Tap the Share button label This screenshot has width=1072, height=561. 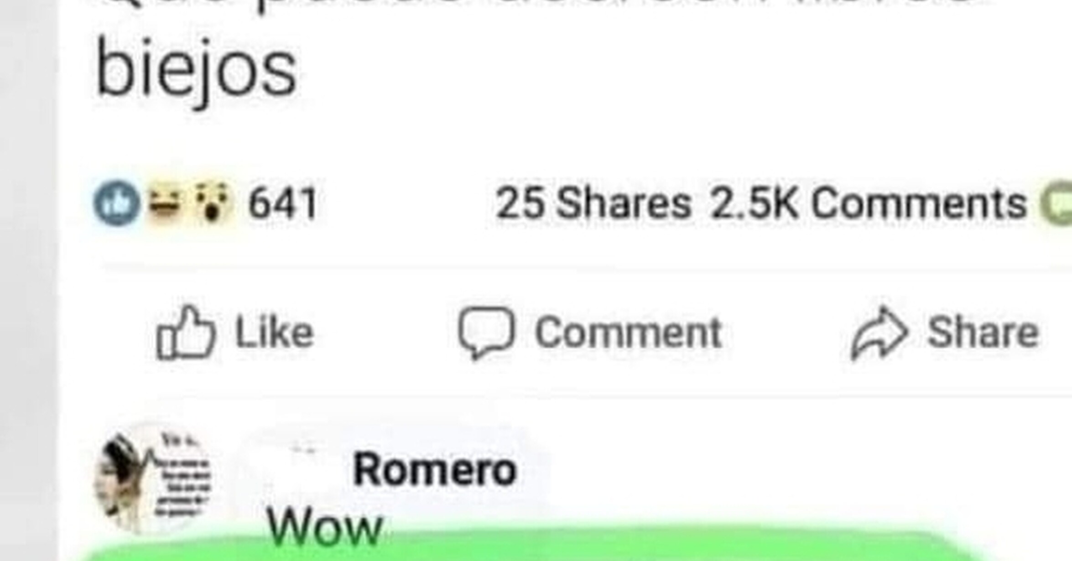click(983, 332)
